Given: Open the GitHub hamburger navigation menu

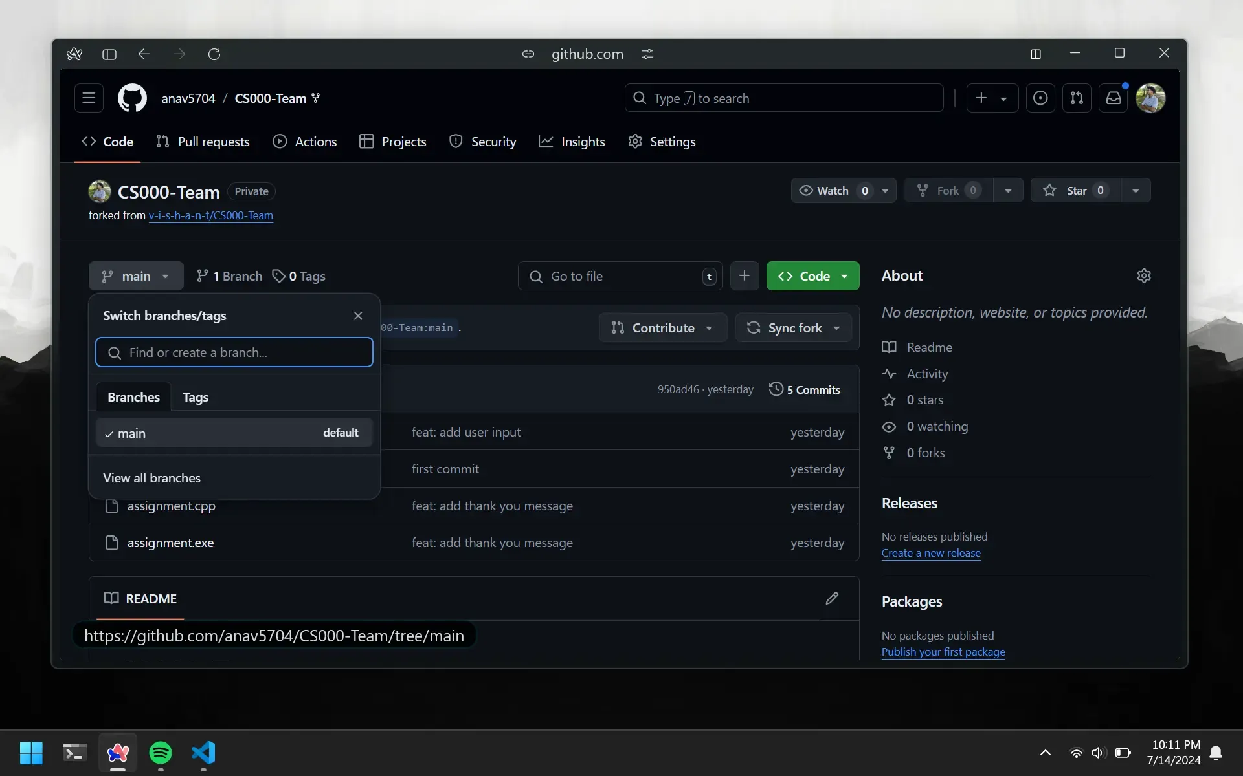Looking at the screenshot, I should tap(89, 98).
